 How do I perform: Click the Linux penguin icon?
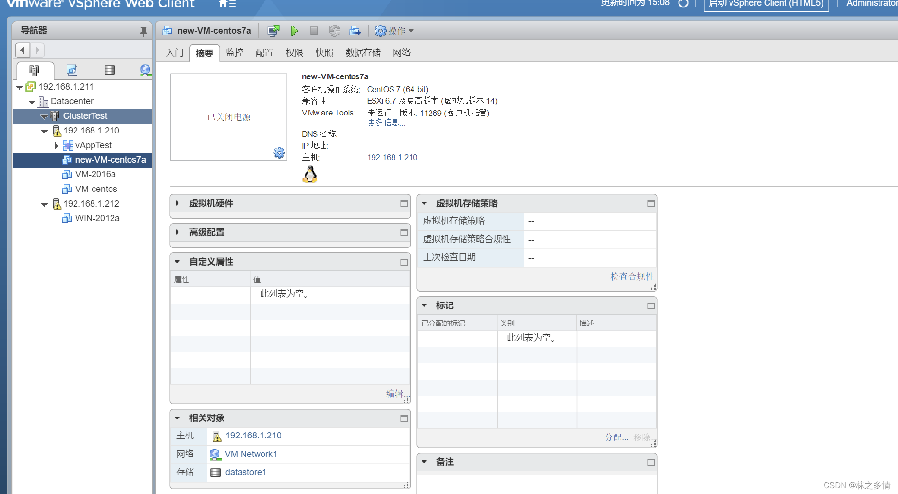click(x=310, y=174)
